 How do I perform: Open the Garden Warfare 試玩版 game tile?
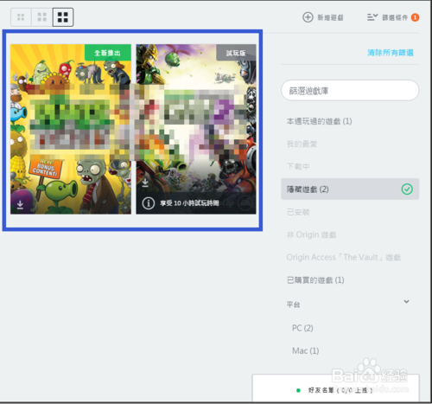[196, 129]
